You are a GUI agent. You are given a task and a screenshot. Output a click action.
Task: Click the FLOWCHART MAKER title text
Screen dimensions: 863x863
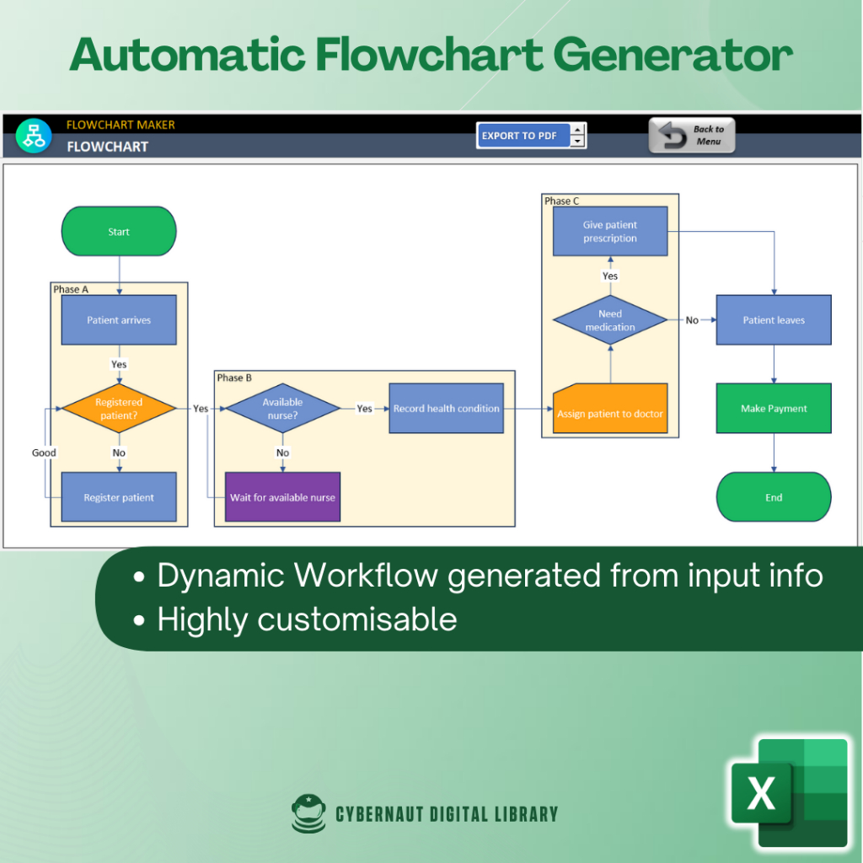coord(121,125)
